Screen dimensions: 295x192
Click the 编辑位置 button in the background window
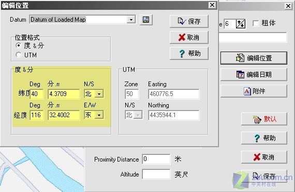254,58
